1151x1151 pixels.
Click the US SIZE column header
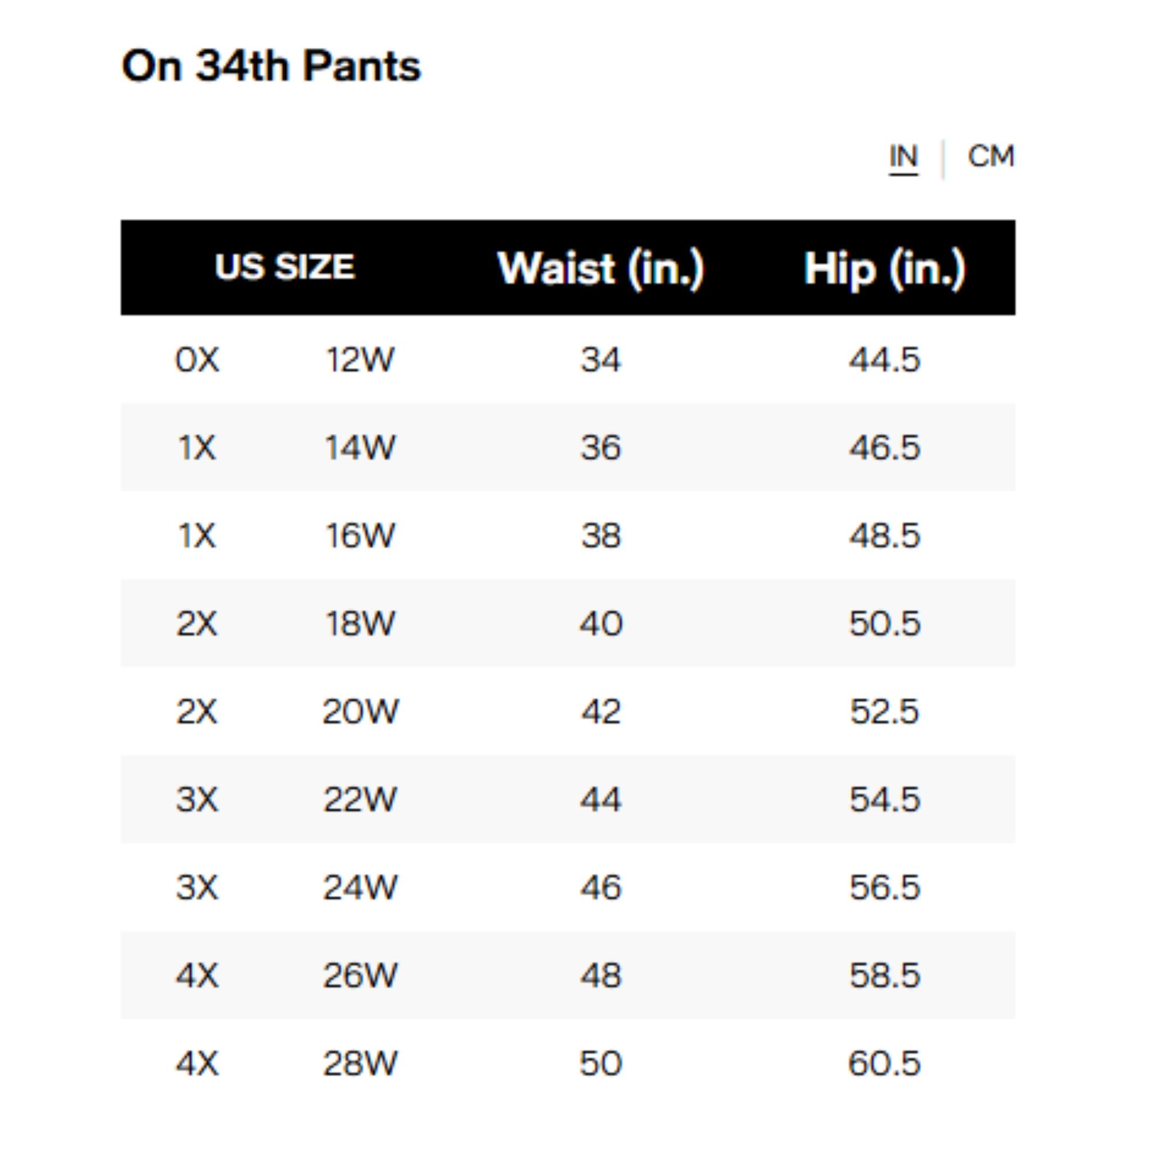[285, 267]
